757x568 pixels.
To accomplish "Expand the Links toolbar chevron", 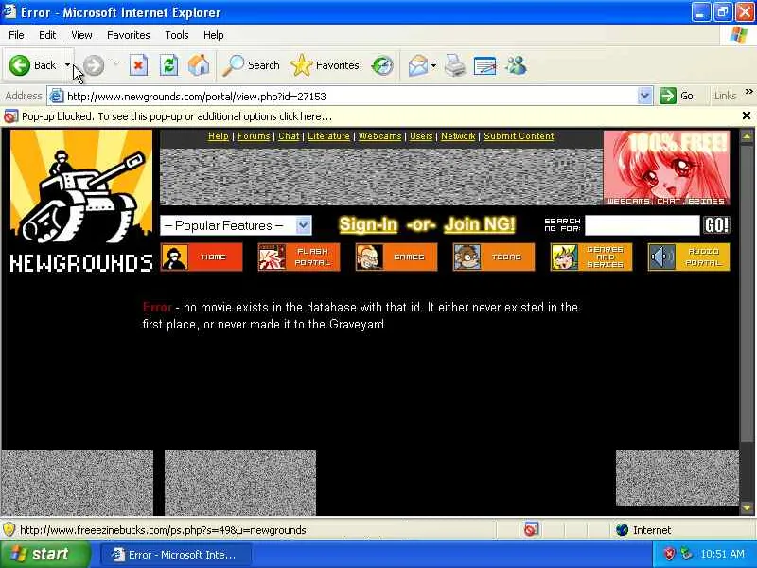I will tap(748, 91).
